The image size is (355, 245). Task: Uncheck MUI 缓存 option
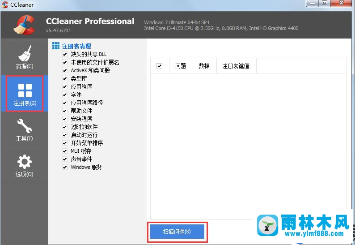coord(65,151)
